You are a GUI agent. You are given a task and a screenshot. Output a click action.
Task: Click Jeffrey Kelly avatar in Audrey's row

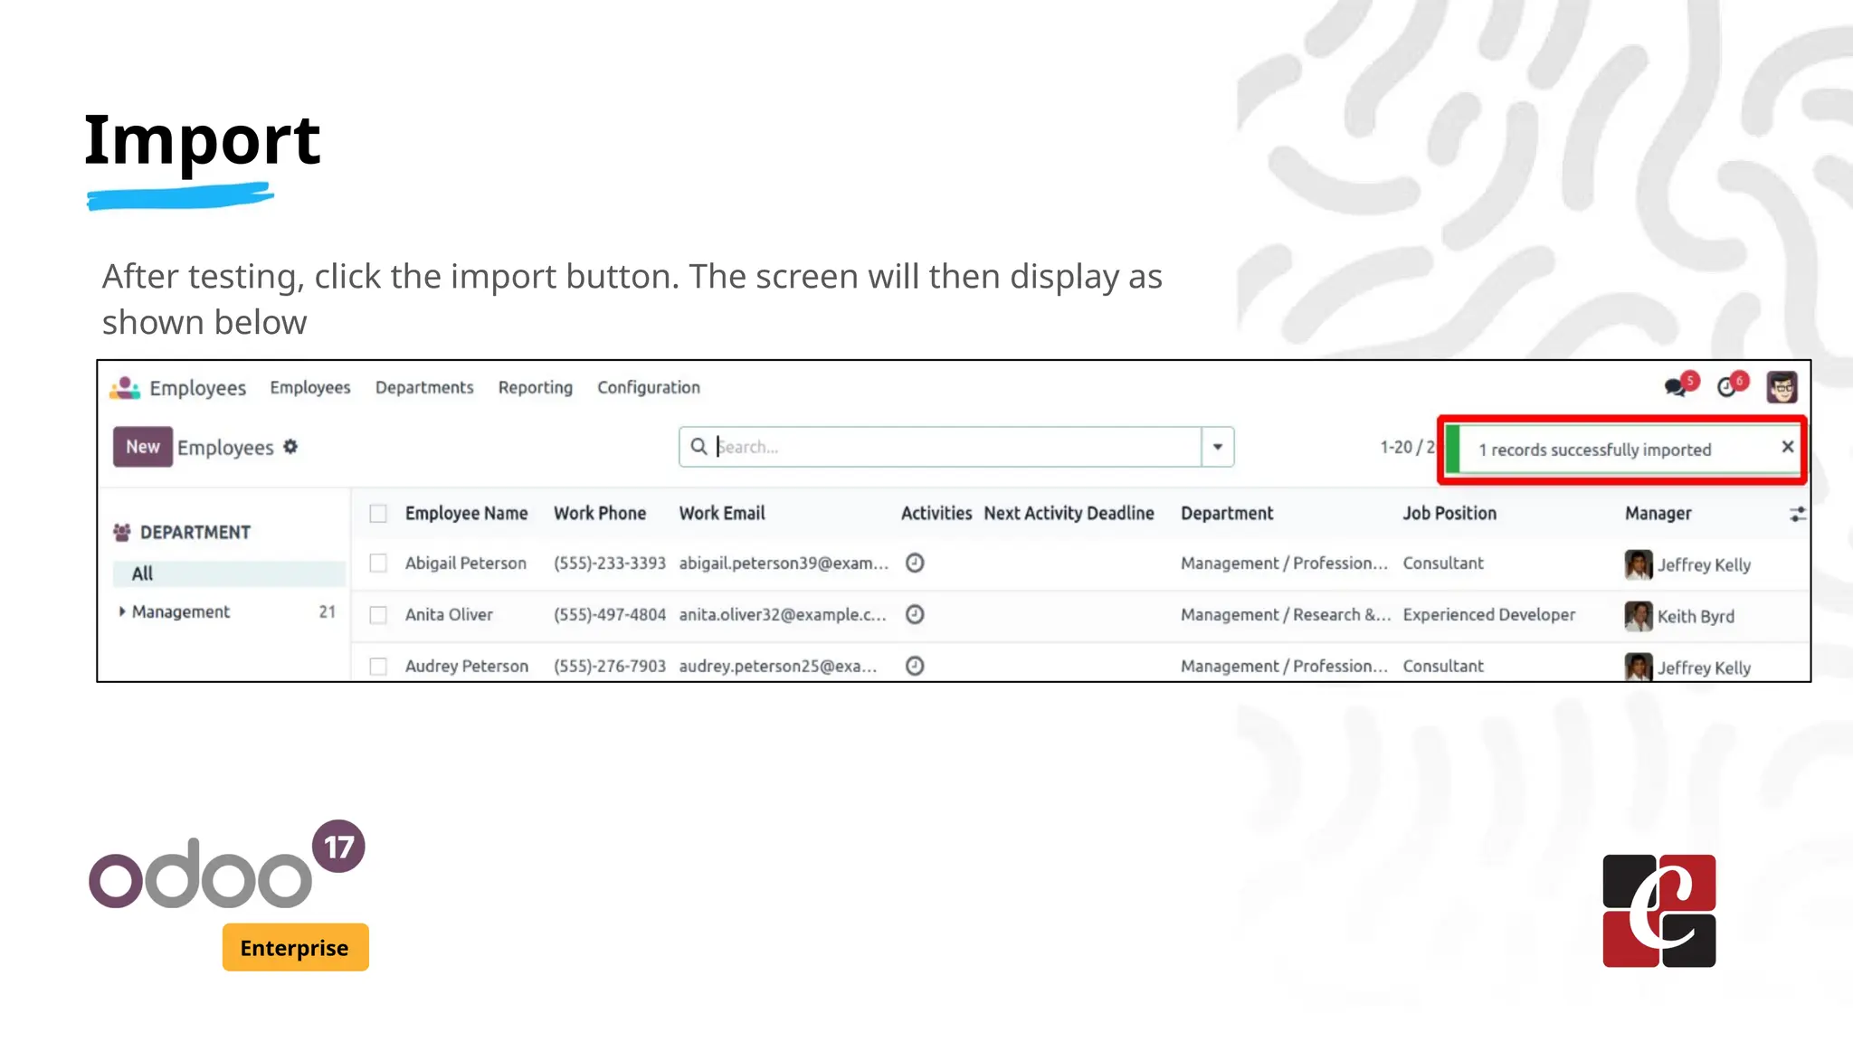[x=1638, y=667]
